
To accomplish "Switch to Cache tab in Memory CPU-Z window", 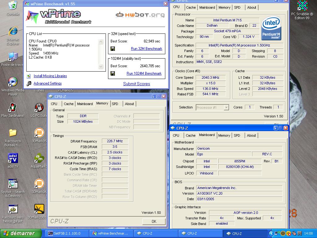I will click(68, 104).
